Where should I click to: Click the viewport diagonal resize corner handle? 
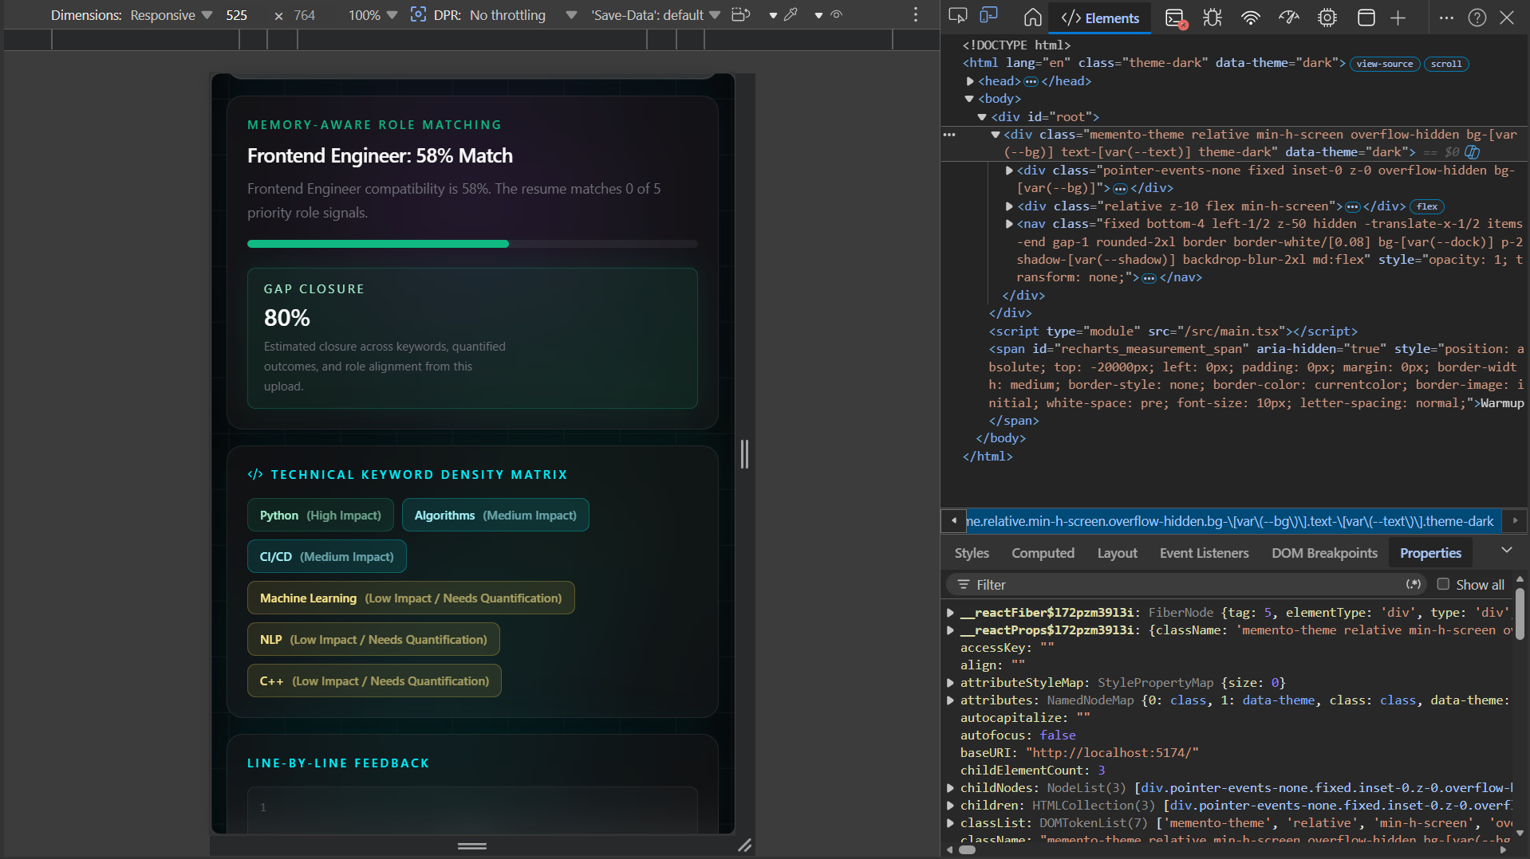pos(744,845)
